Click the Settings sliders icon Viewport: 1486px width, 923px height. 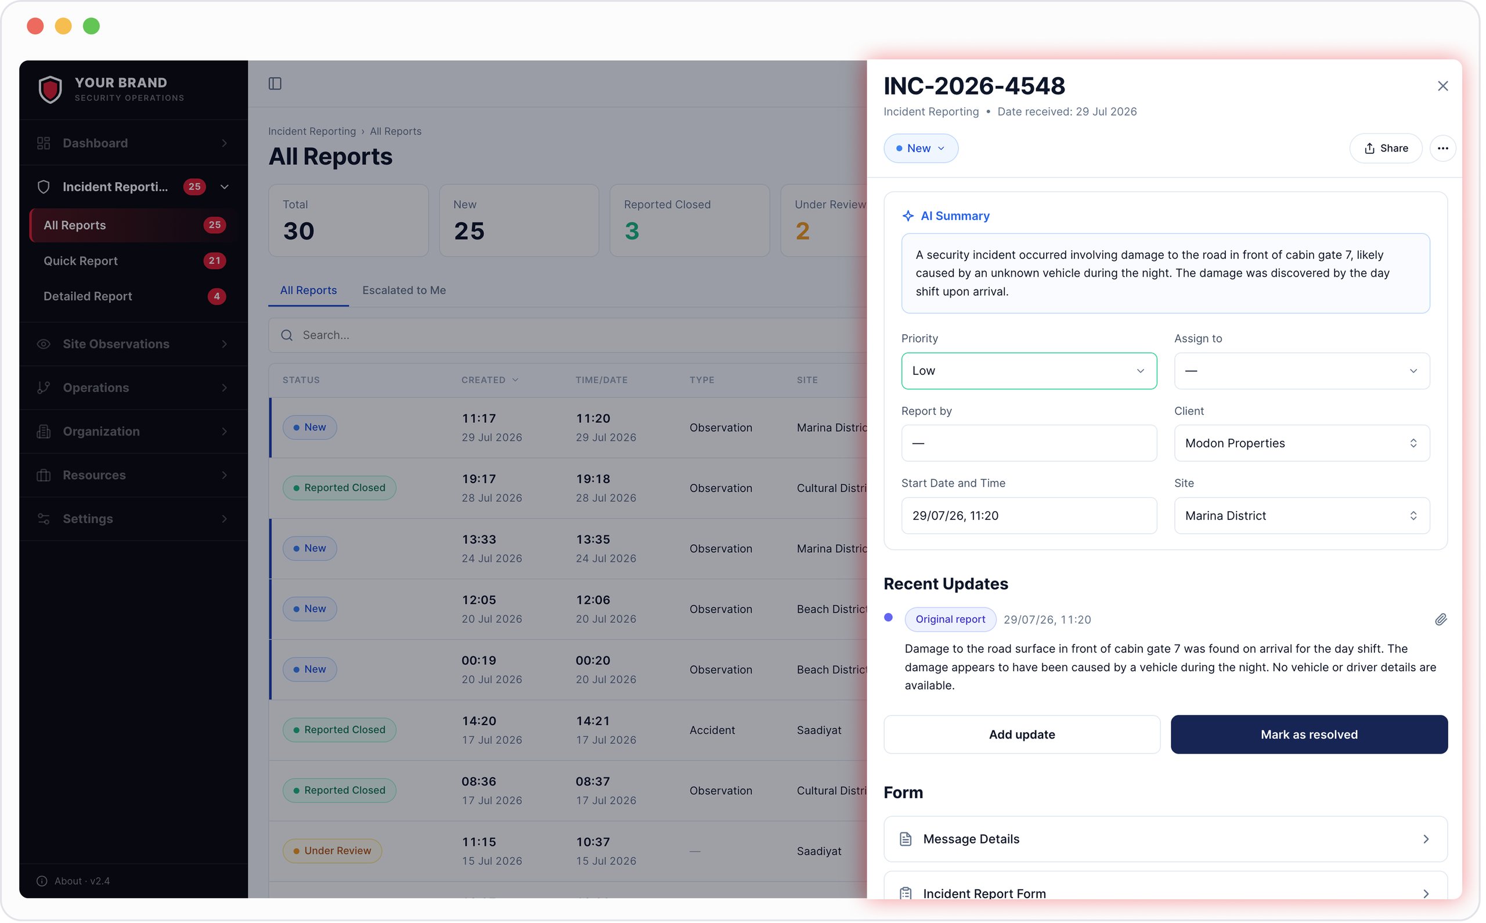pos(44,519)
